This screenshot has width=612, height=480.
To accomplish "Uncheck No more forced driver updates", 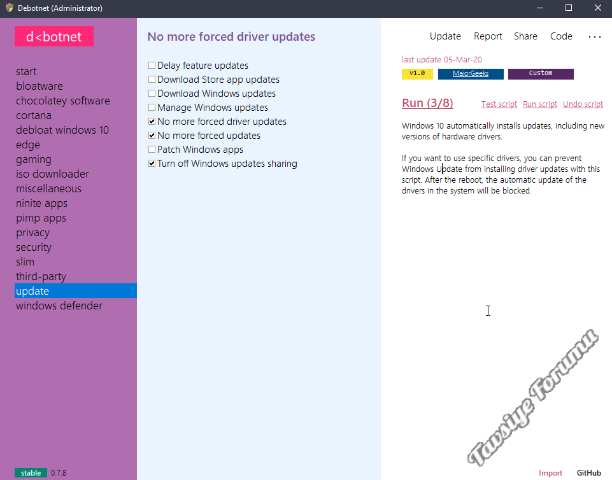I will click(152, 122).
